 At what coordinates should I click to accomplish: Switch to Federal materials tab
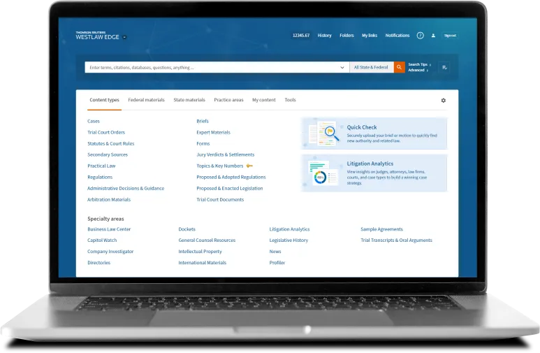[x=147, y=100]
